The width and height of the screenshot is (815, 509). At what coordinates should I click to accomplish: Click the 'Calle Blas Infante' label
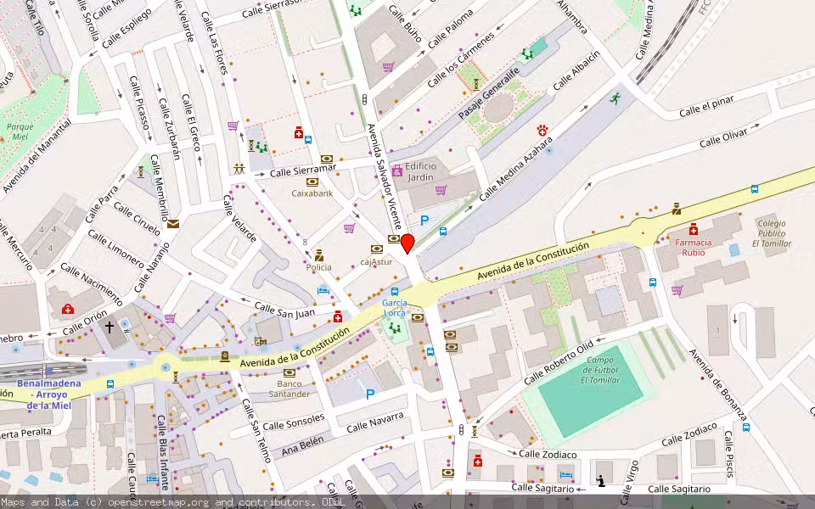(163, 452)
